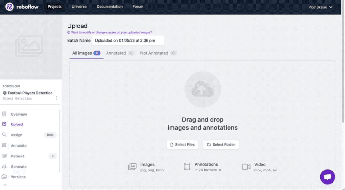Switch to the Annotated tab
The image size is (345, 190).
[x=120, y=53]
